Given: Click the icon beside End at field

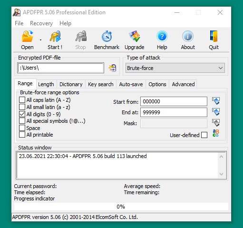Looking at the screenshot, I should click(216, 112).
